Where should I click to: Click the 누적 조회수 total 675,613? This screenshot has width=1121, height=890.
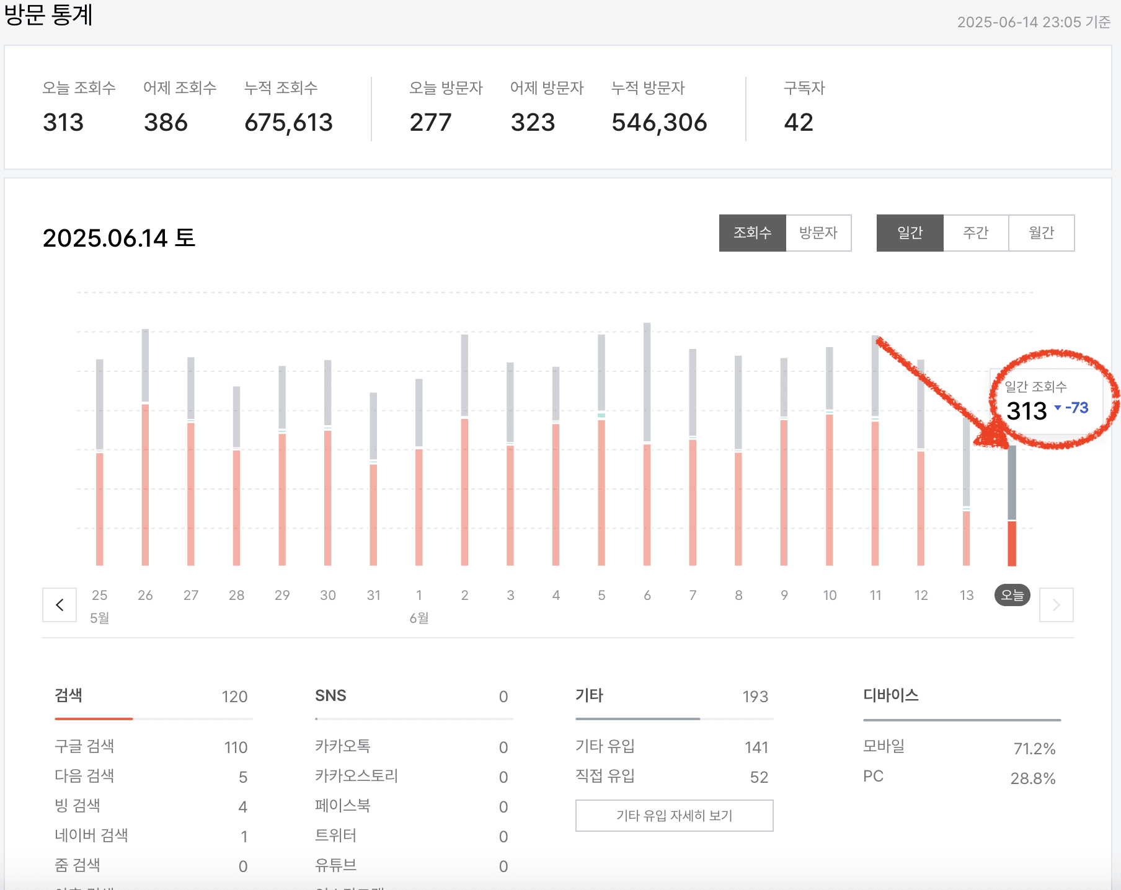pyautogui.click(x=289, y=122)
